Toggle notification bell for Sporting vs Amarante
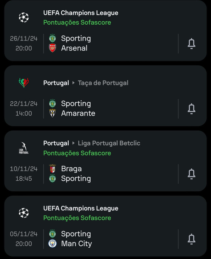 pyautogui.click(x=191, y=109)
